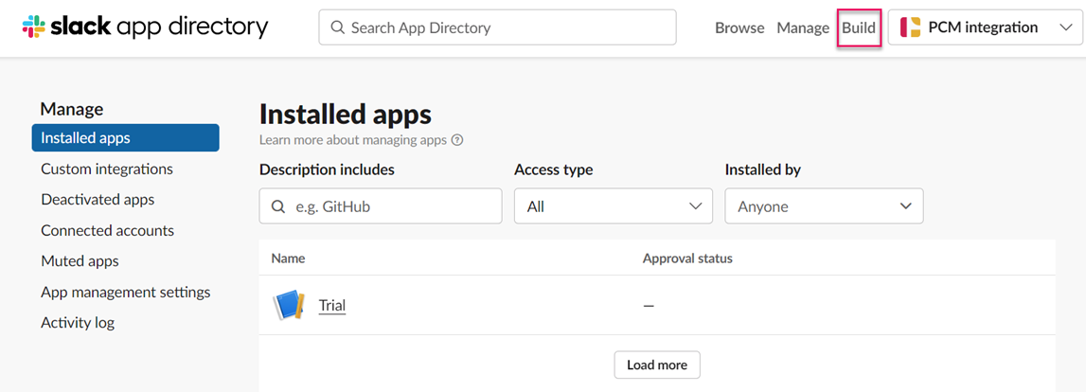Open Deactivated apps in the sidebar
The height and width of the screenshot is (392, 1086).
98,200
